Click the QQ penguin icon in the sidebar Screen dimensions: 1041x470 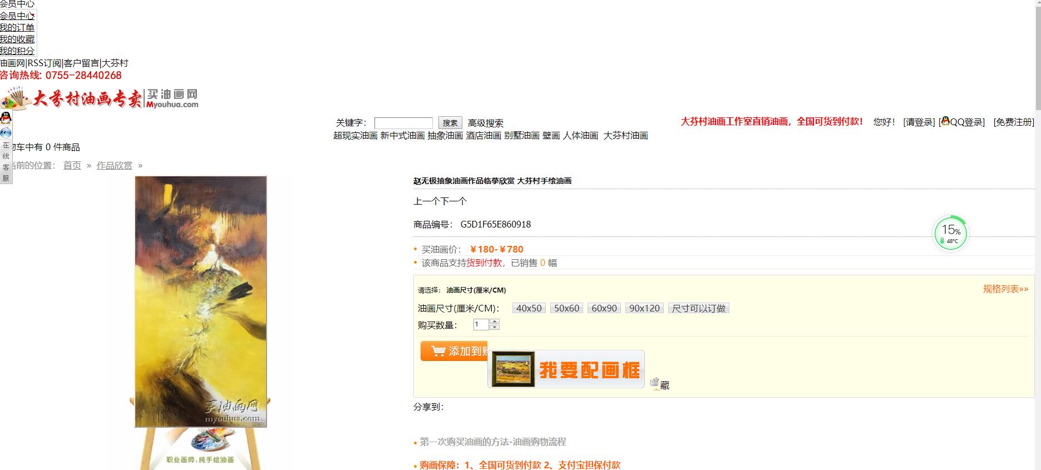tap(6, 118)
